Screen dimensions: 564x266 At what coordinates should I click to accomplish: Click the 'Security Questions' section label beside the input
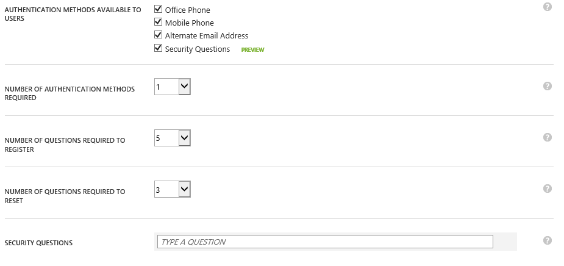[38, 243]
